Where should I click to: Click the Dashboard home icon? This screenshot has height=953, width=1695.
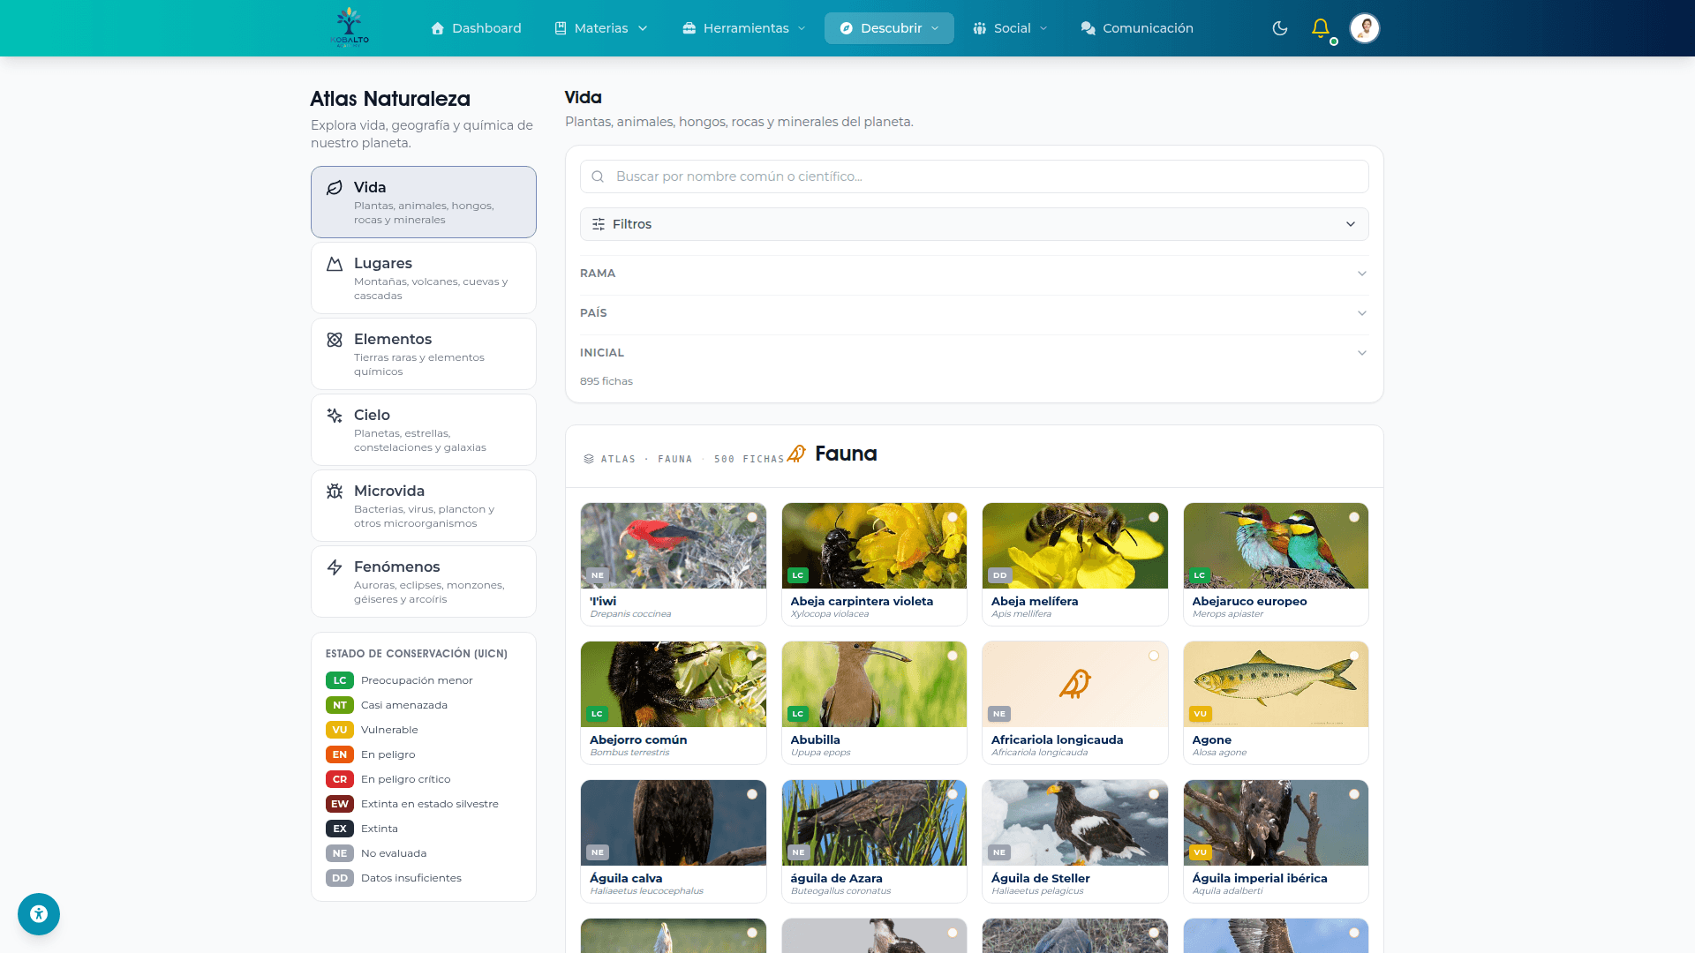pyautogui.click(x=437, y=28)
